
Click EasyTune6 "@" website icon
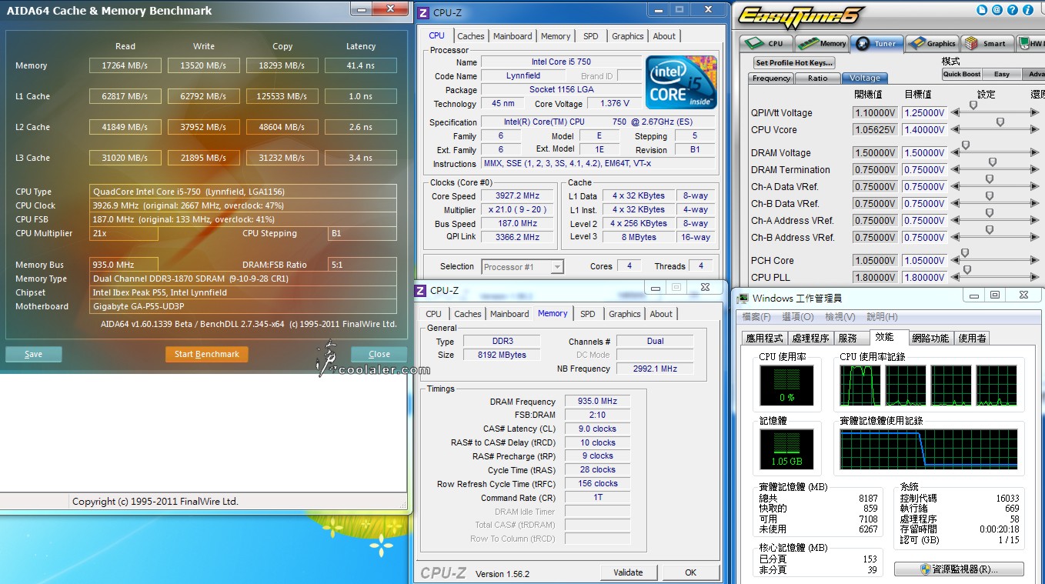997,10
